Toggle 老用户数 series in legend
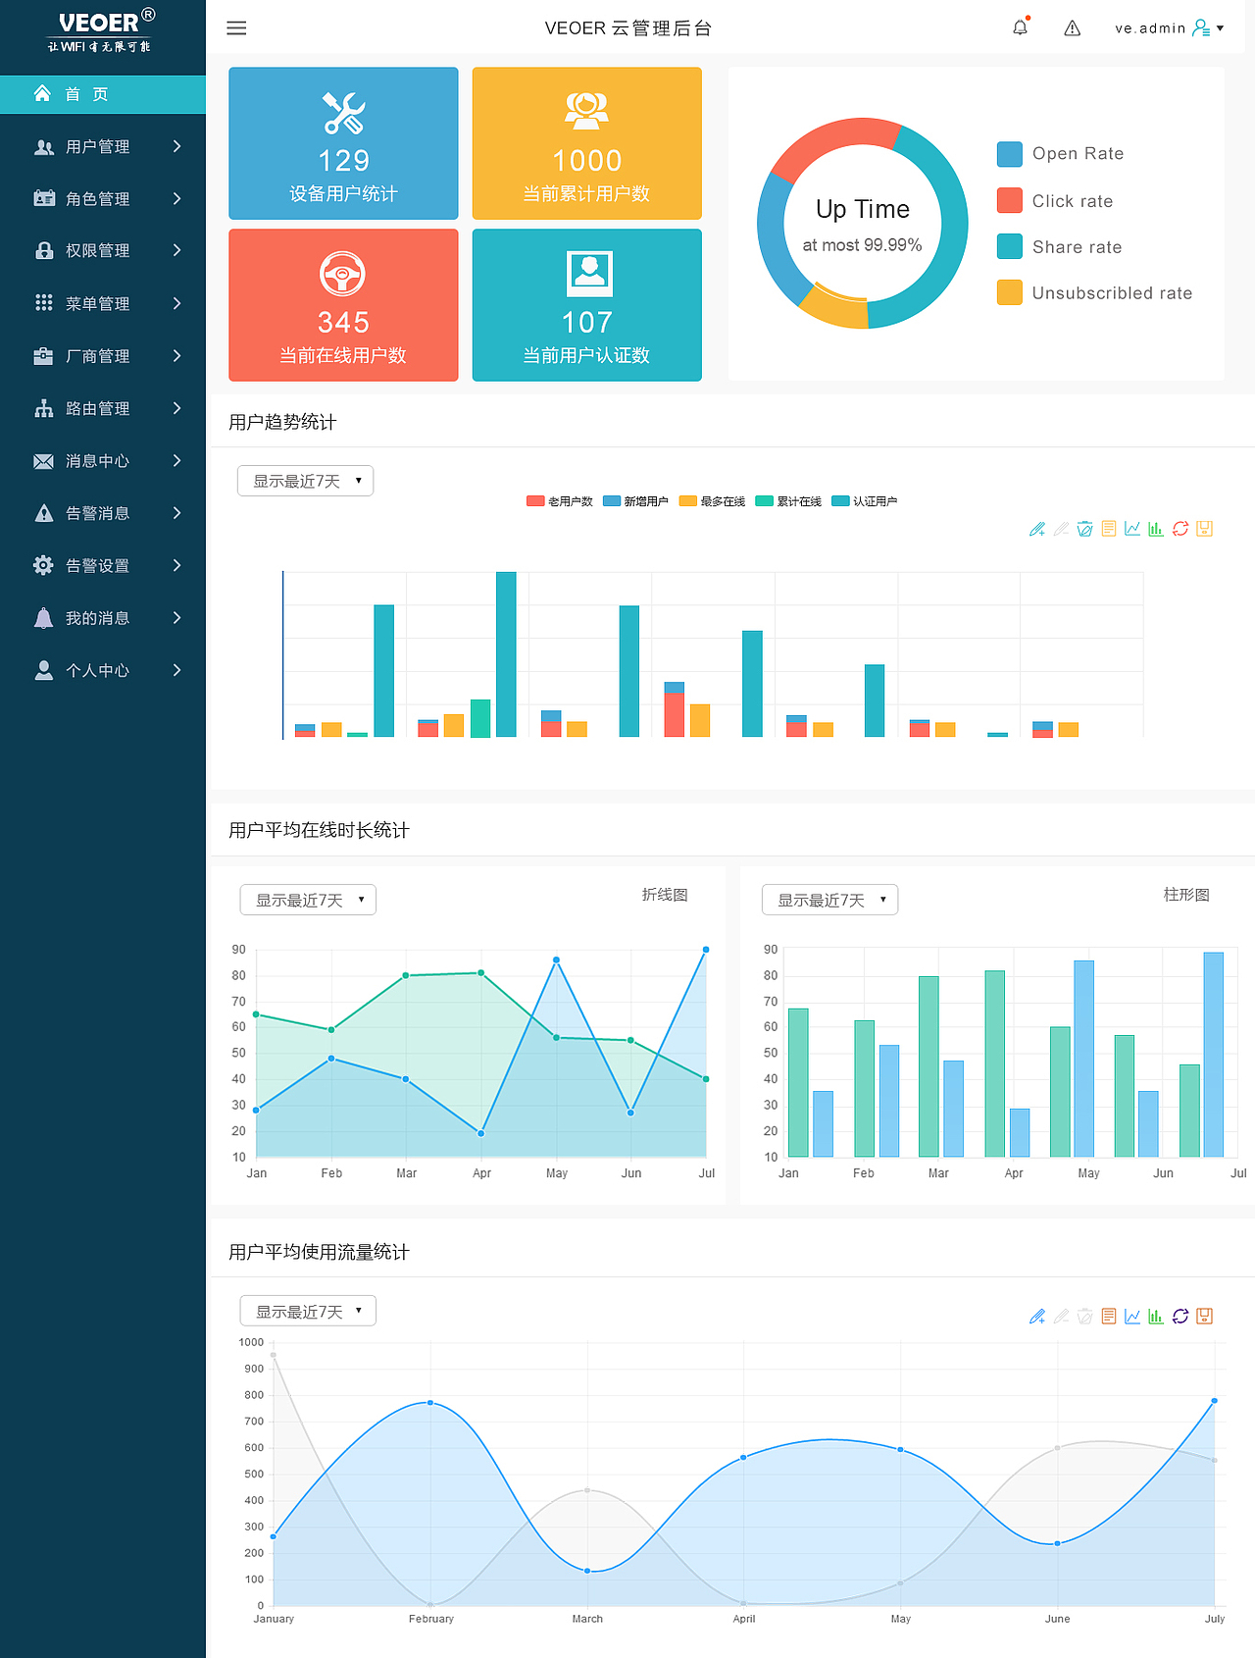 click(560, 501)
